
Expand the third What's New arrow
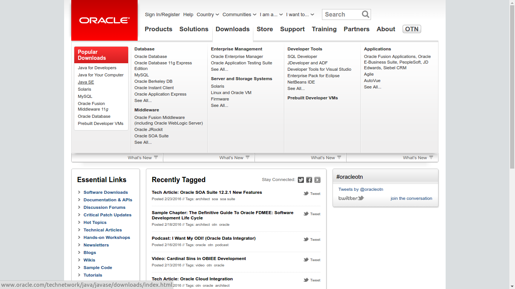click(339, 157)
